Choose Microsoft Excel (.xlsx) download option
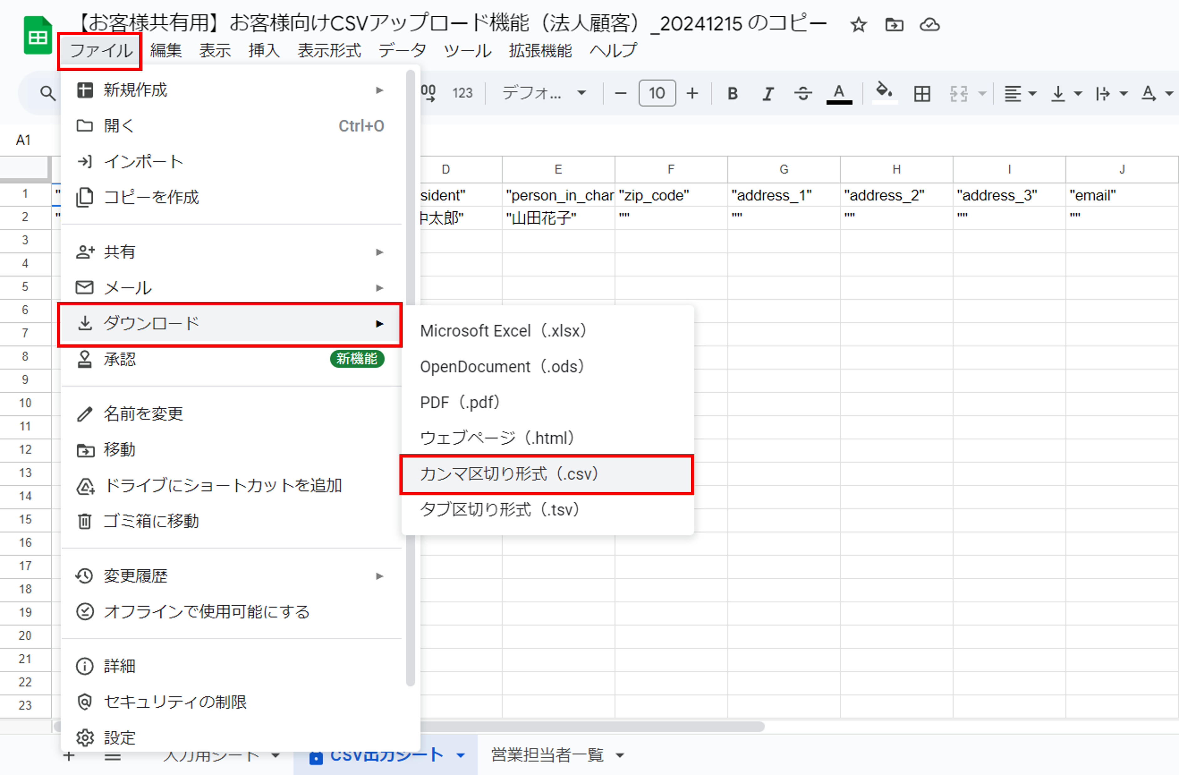The height and width of the screenshot is (775, 1179). (x=503, y=331)
